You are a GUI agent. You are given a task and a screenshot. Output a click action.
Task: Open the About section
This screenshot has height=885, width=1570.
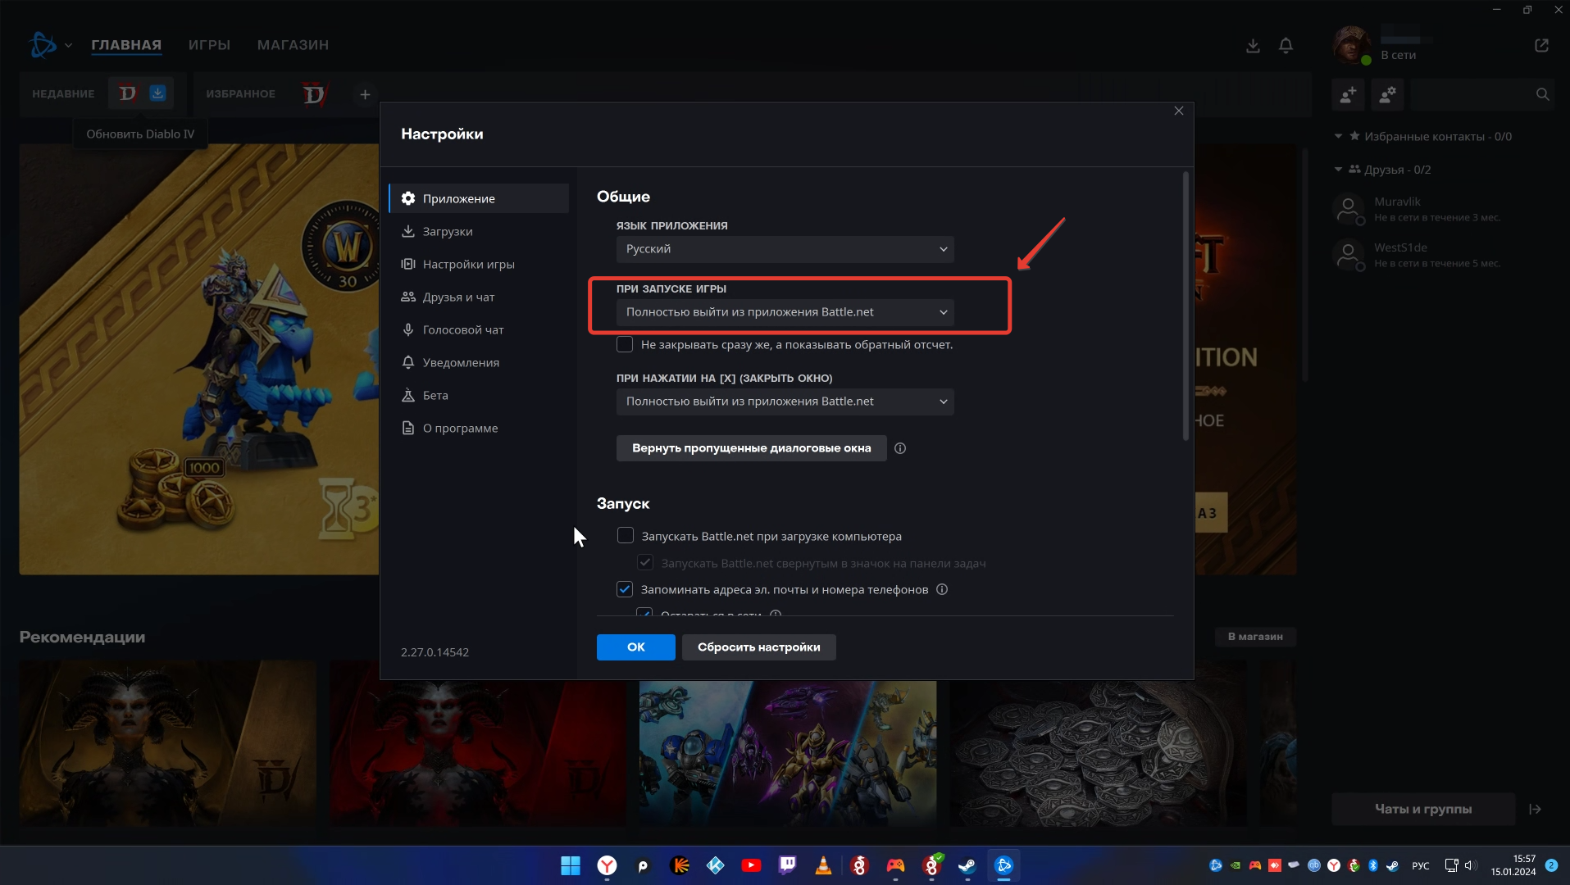pyautogui.click(x=479, y=429)
